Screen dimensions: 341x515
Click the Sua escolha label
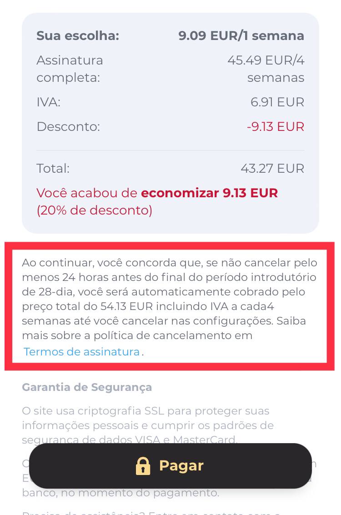(x=78, y=35)
